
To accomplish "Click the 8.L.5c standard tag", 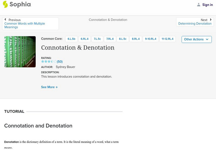I will tap(123, 39).
